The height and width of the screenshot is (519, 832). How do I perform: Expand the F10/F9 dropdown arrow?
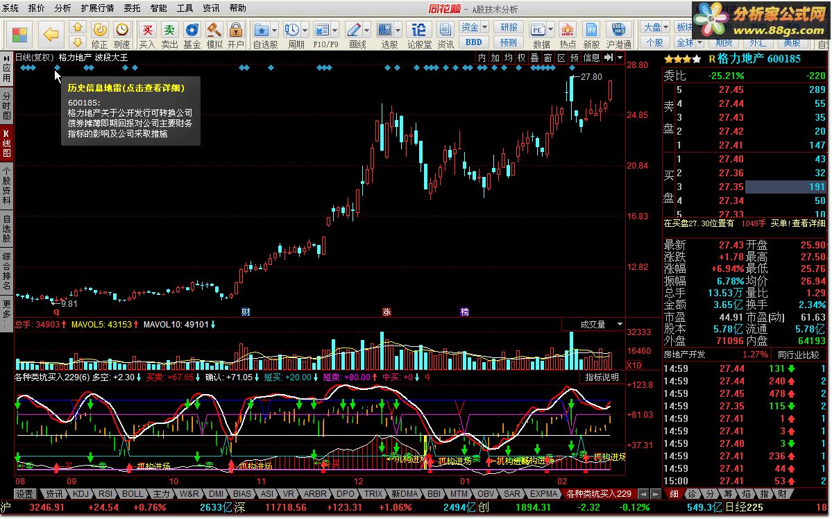click(335, 31)
